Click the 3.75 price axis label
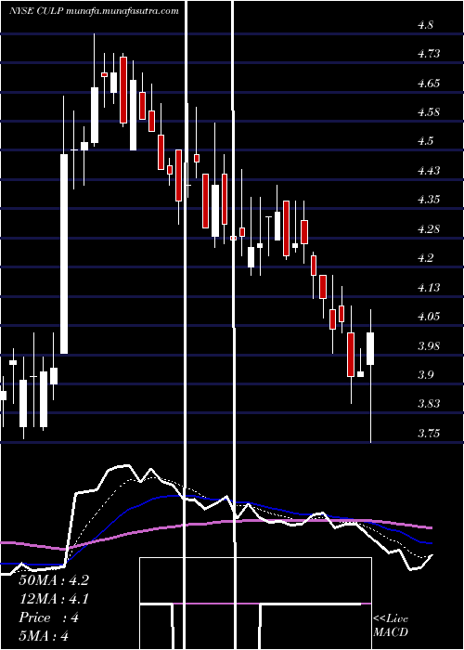This screenshot has width=464, height=650. coord(429,434)
